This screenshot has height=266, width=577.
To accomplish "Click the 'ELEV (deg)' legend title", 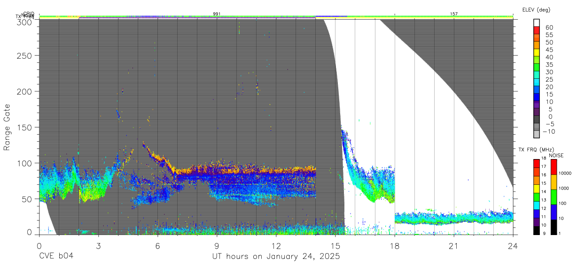I will pos(536,9).
